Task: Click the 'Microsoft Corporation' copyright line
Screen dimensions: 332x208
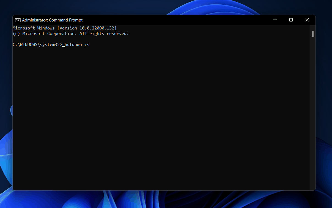Action: 71,34
